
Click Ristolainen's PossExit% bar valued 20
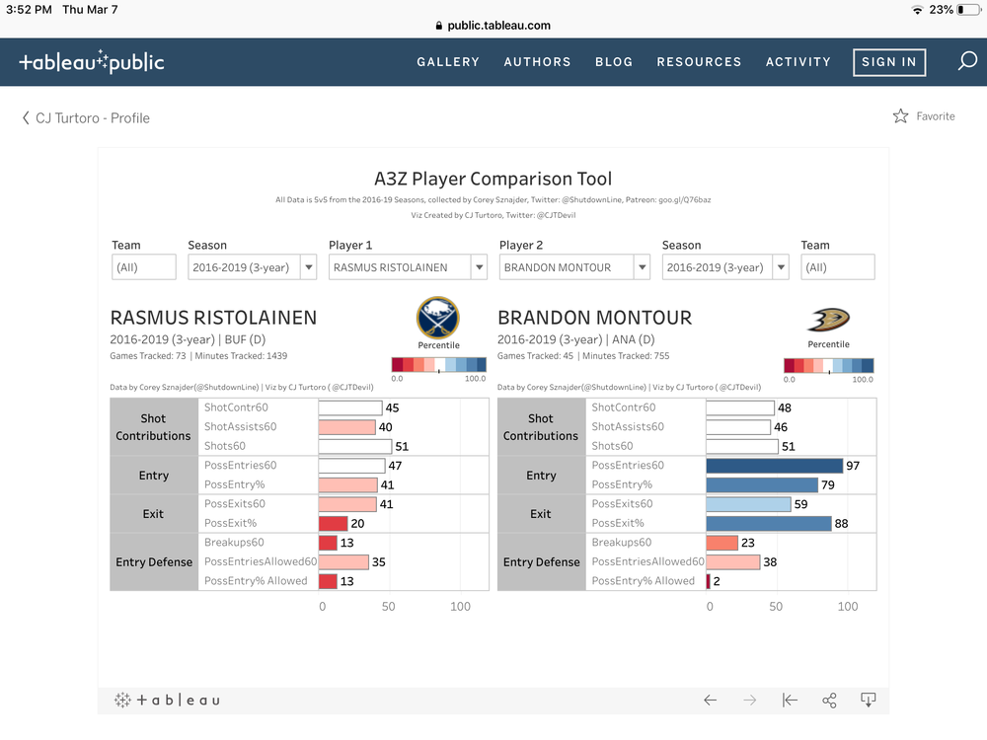[x=333, y=523]
